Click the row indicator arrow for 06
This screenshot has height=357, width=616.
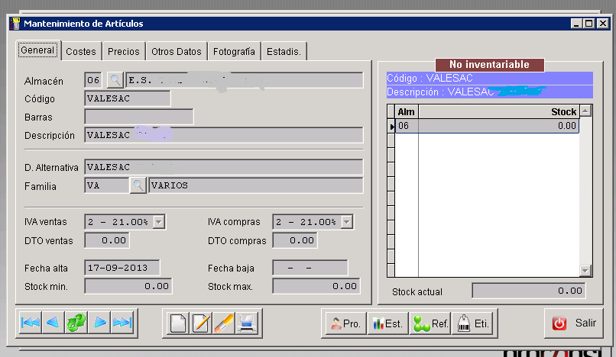[x=391, y=127]
